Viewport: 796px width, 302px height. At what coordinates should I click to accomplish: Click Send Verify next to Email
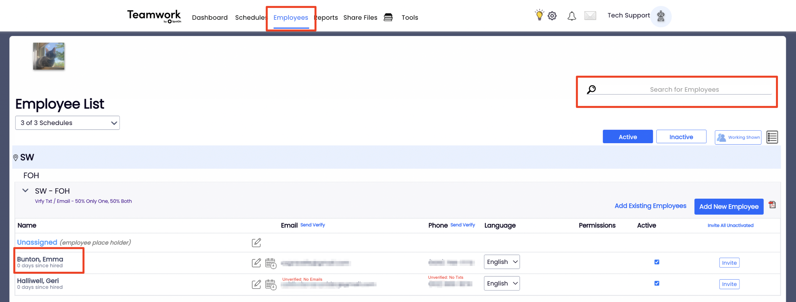point(313,225)
